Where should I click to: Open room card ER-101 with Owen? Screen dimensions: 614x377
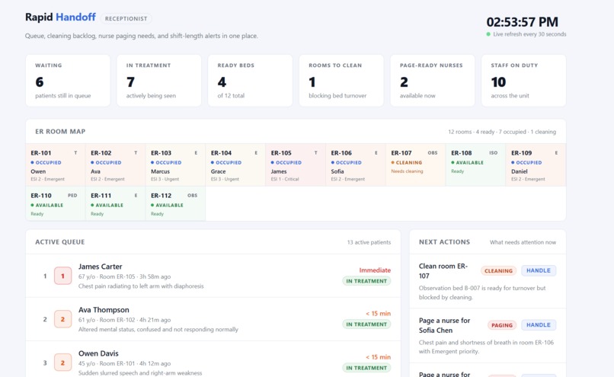[x=56, y=165]
